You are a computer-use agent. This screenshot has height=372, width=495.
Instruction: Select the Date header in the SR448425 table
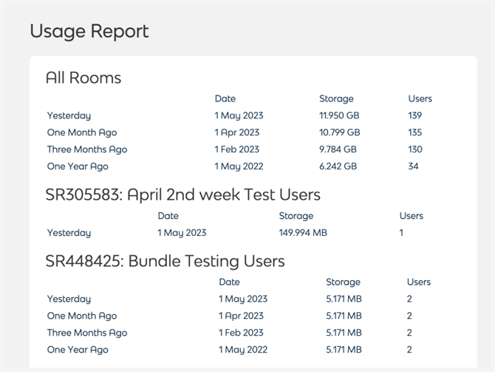tap(229, 282)
